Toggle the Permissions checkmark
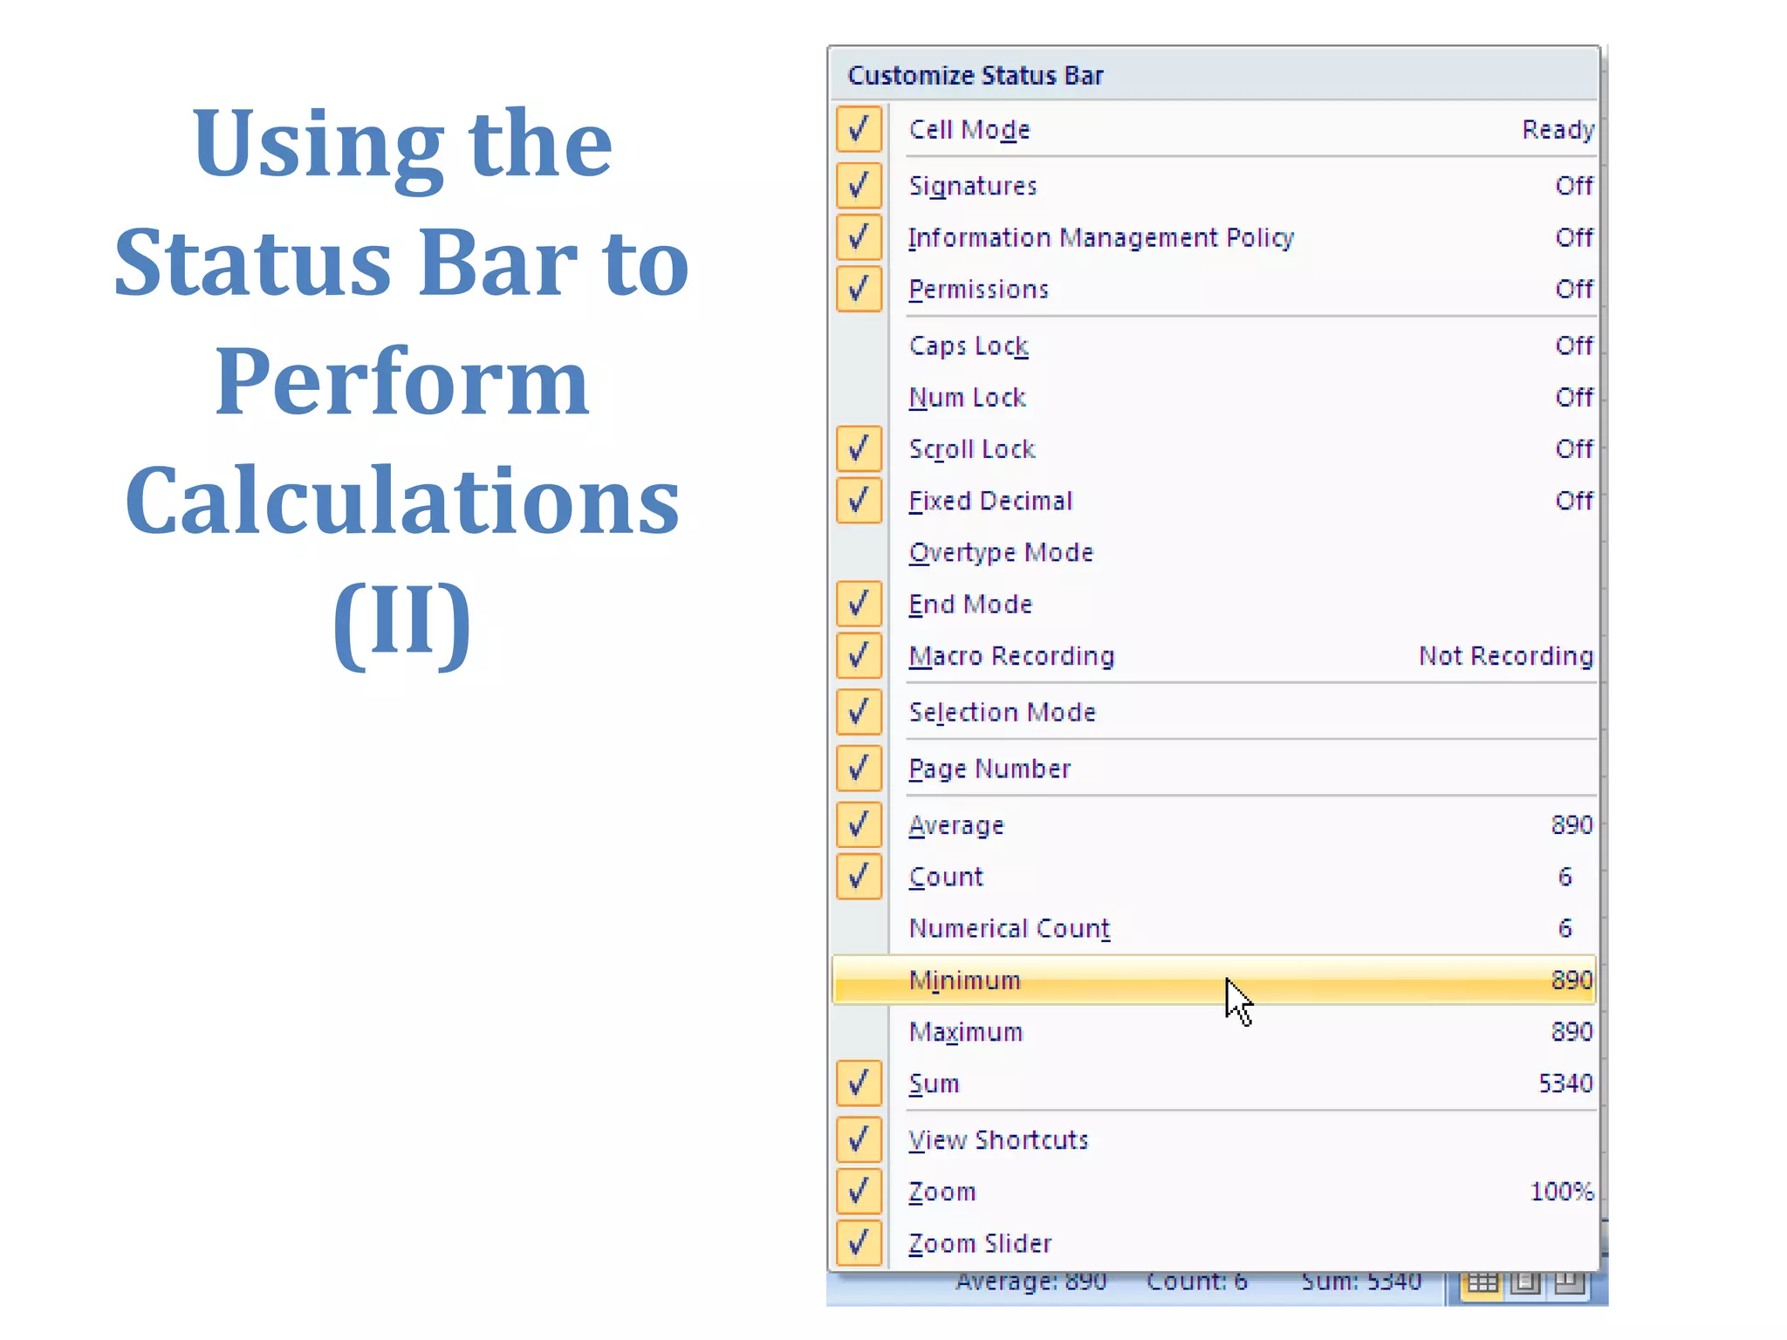The image size is (1787, 1340). tap(859, 288)
